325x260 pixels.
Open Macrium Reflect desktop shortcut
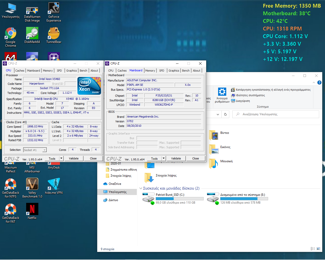point(11,168)
